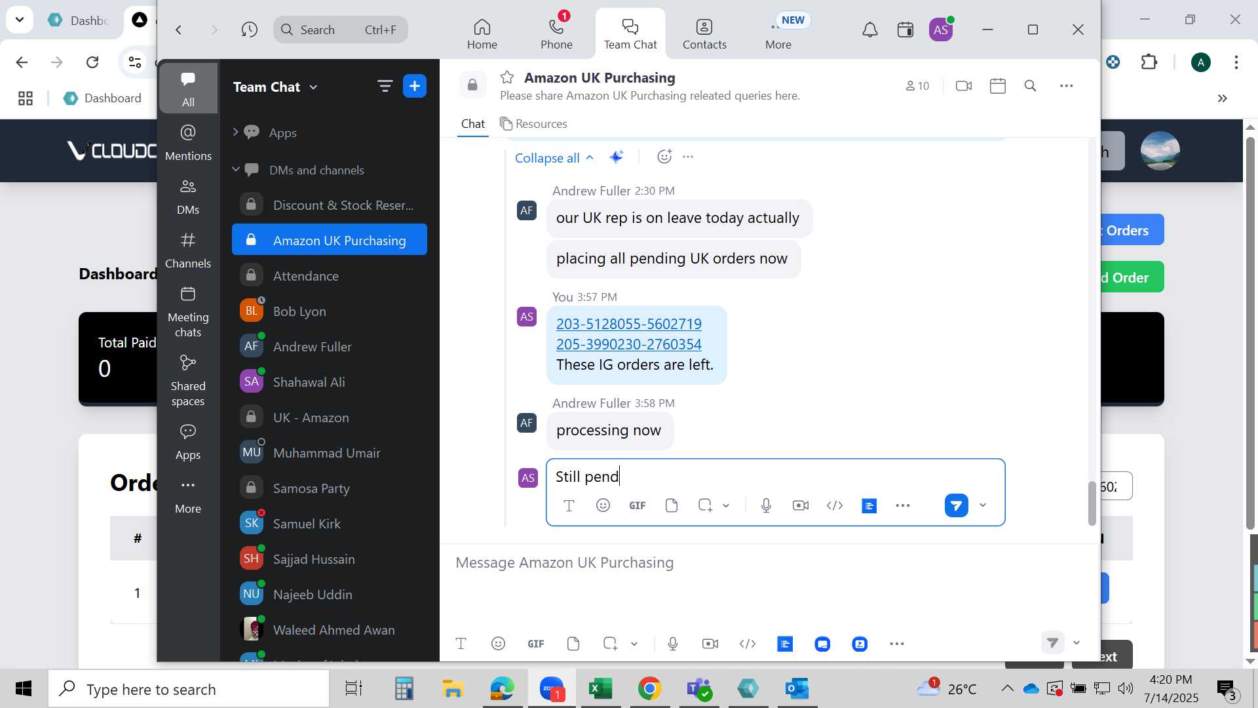Switch to the Phone tab
This screenshot has width=1258, height=708.
click(556, 34)
